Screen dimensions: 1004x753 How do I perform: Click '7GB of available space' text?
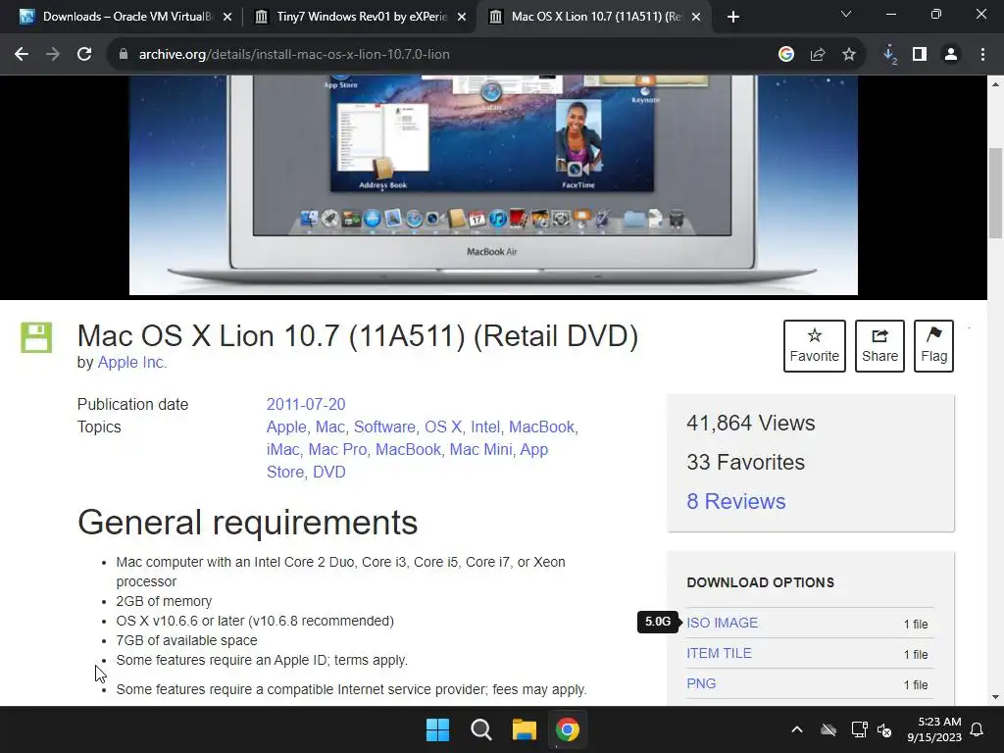[x=186, y=640]
